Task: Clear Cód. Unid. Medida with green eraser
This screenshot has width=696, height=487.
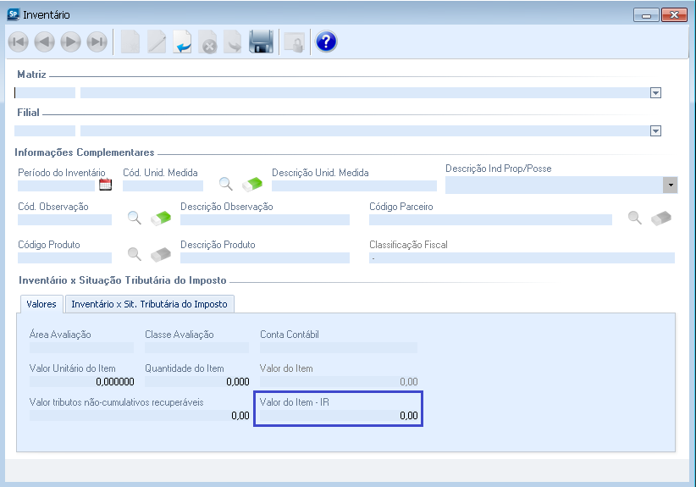Action: click(x=252, y=184)
